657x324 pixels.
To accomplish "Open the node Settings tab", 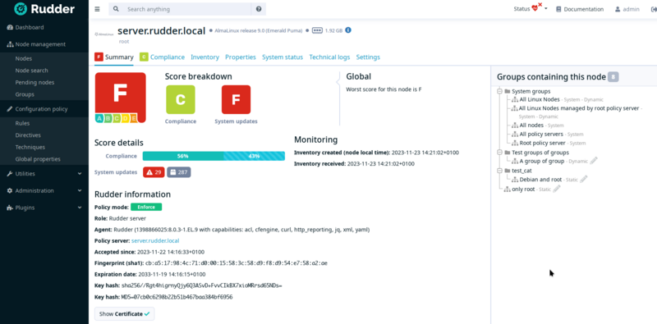I will 368,57.
